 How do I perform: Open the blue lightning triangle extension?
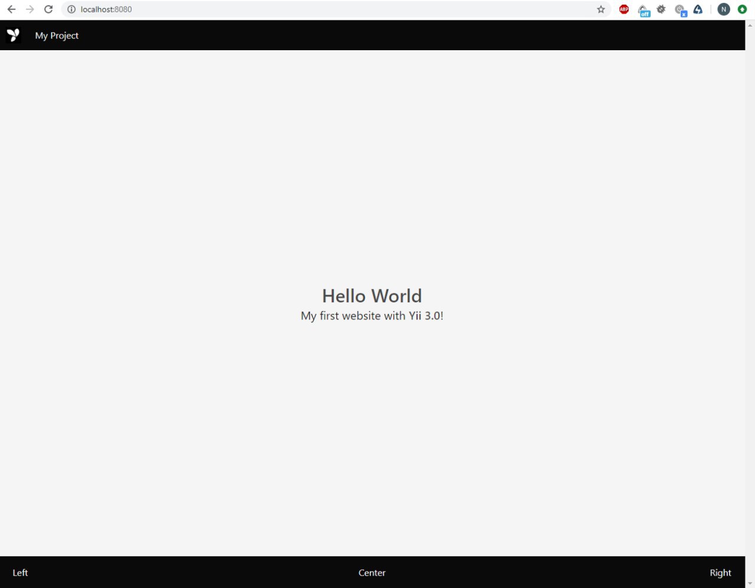coord(698,9)
